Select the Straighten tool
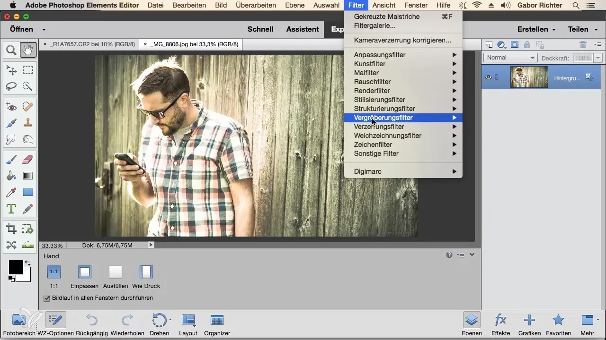The height and width of the screenshot is (340, 606). coord(28,245)
